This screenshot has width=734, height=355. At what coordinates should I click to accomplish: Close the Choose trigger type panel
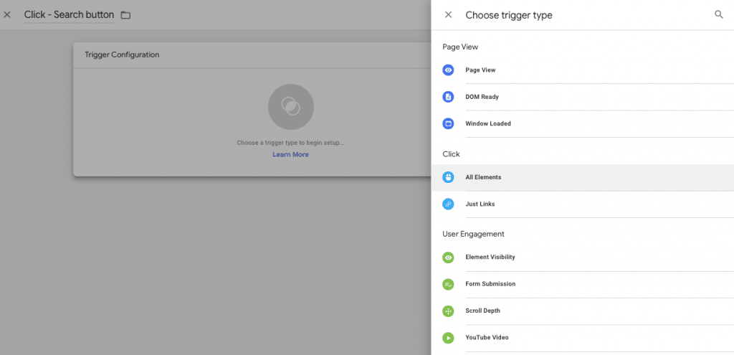(448, 14)
